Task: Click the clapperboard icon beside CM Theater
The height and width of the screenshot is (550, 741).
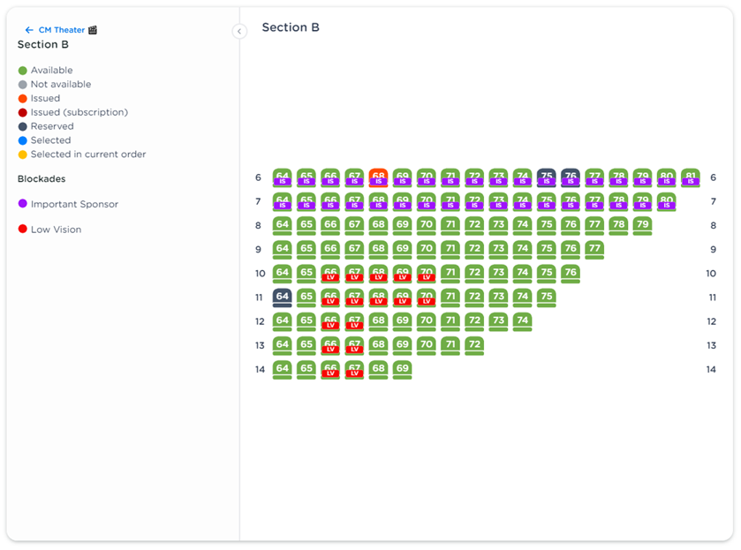Action: pos(93,30)
